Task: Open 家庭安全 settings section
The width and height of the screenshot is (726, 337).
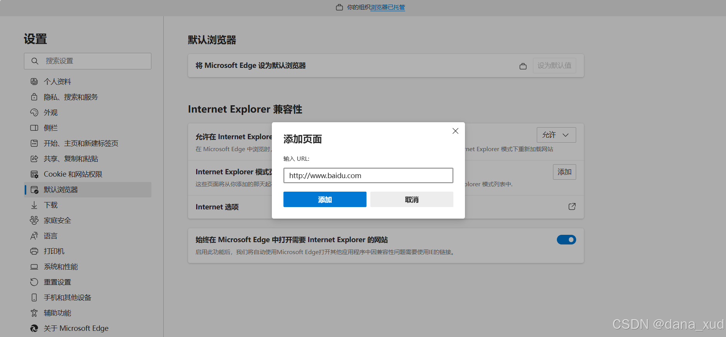Action: click(x=88, y=220)
